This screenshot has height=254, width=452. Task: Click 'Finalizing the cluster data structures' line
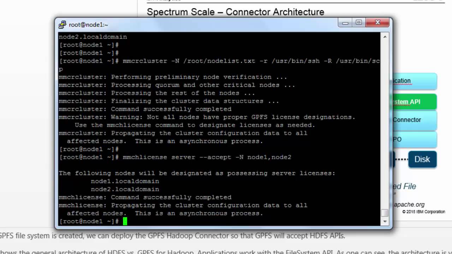pos(169,101)
